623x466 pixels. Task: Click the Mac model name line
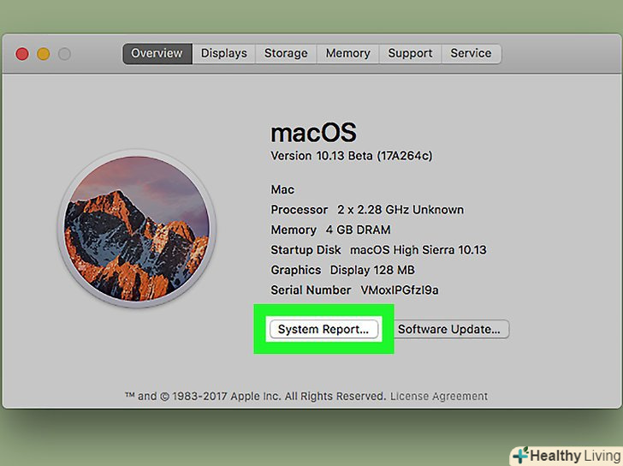pyautogui.click(x=282, y=189)
